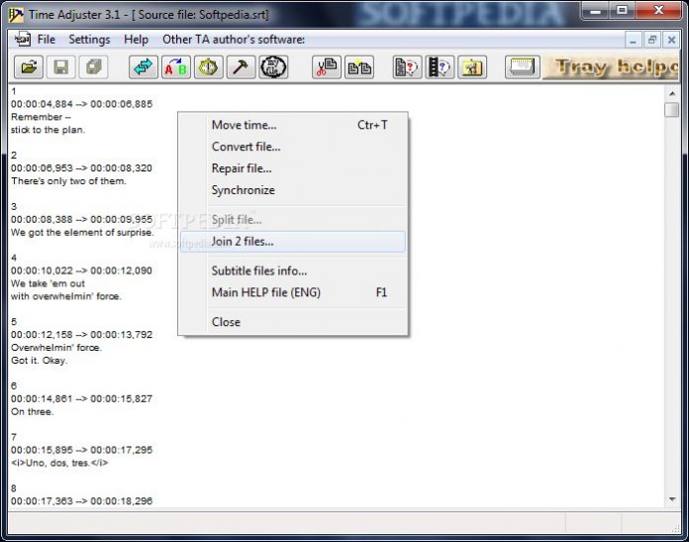Click the scissors split file icon
Screen dimensions: 689x542
[x=327, y=67]
